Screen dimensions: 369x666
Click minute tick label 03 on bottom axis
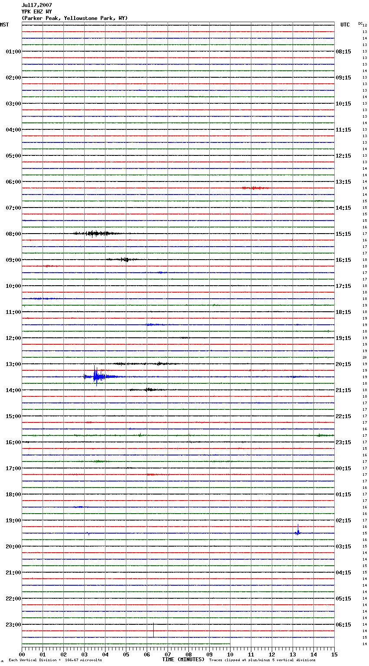pos(84,654)
